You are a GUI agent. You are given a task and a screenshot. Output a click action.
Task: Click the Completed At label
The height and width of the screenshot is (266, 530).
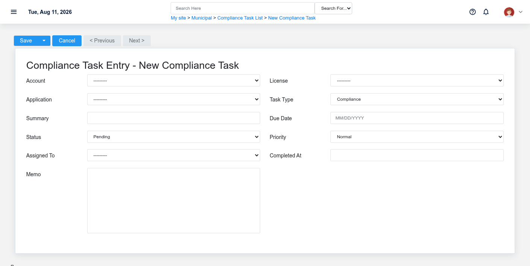coord(286,156)
